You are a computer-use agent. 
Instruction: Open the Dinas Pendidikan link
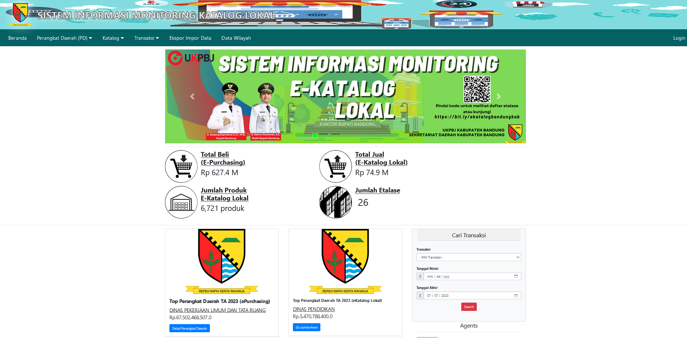point(314,309)
